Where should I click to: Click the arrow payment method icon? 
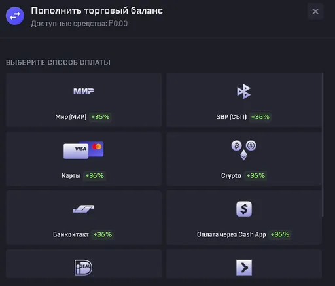point(244,268)
